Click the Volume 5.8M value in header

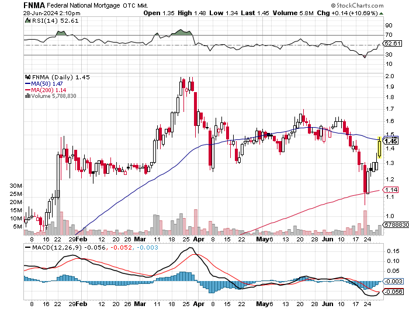pos(293,13)
